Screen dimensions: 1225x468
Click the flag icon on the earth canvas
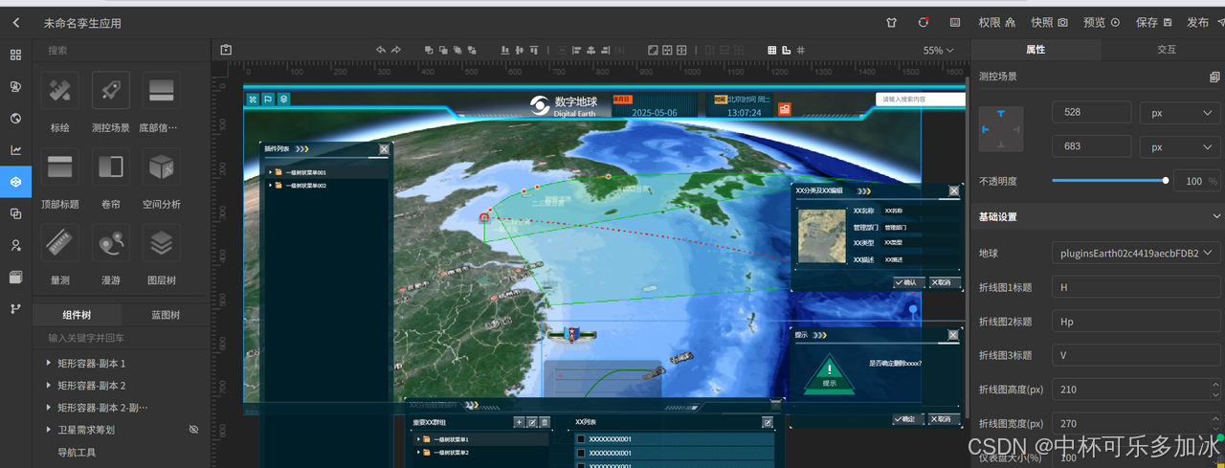[268, 99]
